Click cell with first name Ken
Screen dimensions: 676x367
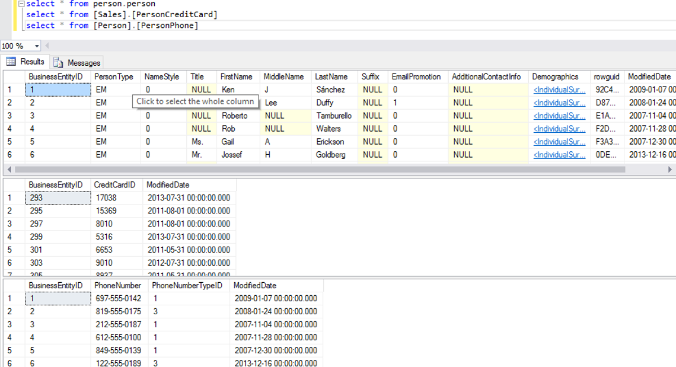click(238, 90)
